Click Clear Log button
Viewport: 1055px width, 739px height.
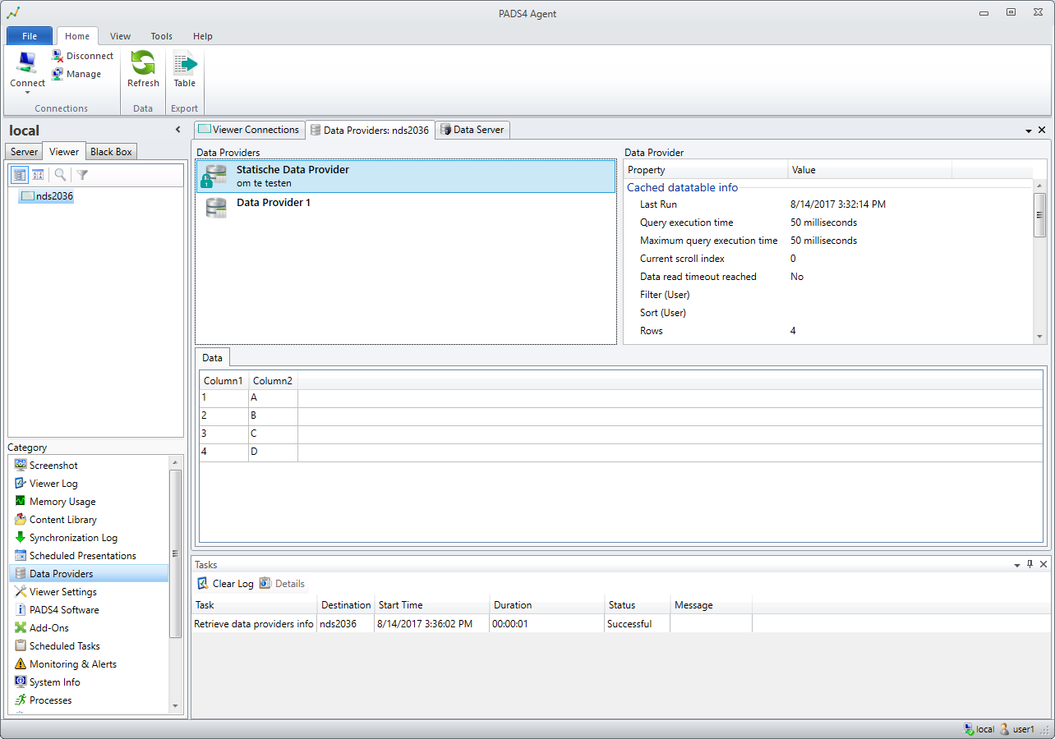(226, 584)
